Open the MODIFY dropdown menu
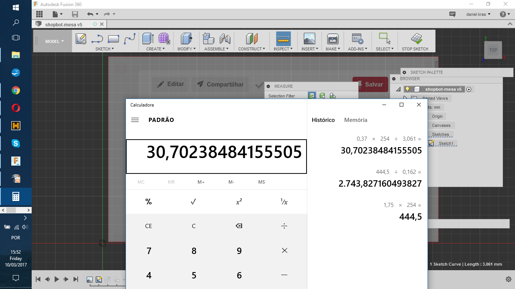This screenshot has height=289, width=515. click(x=187, y=49)
